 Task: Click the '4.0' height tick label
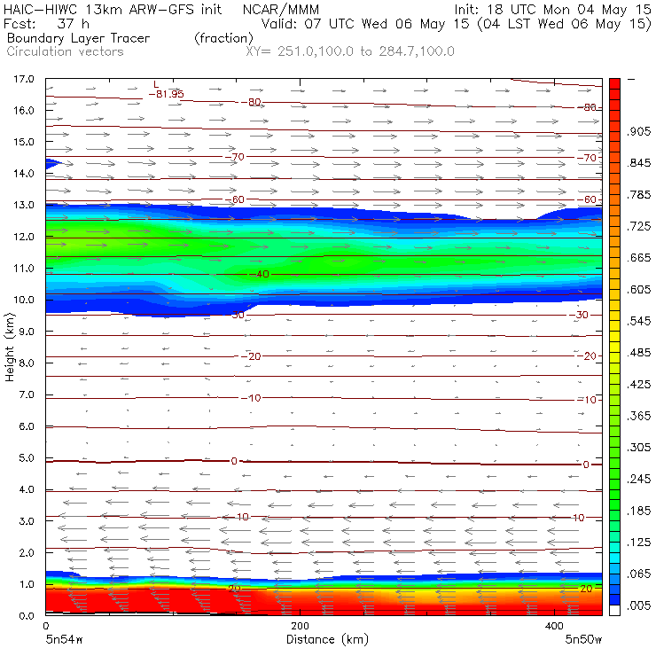(x=27, y=489)
